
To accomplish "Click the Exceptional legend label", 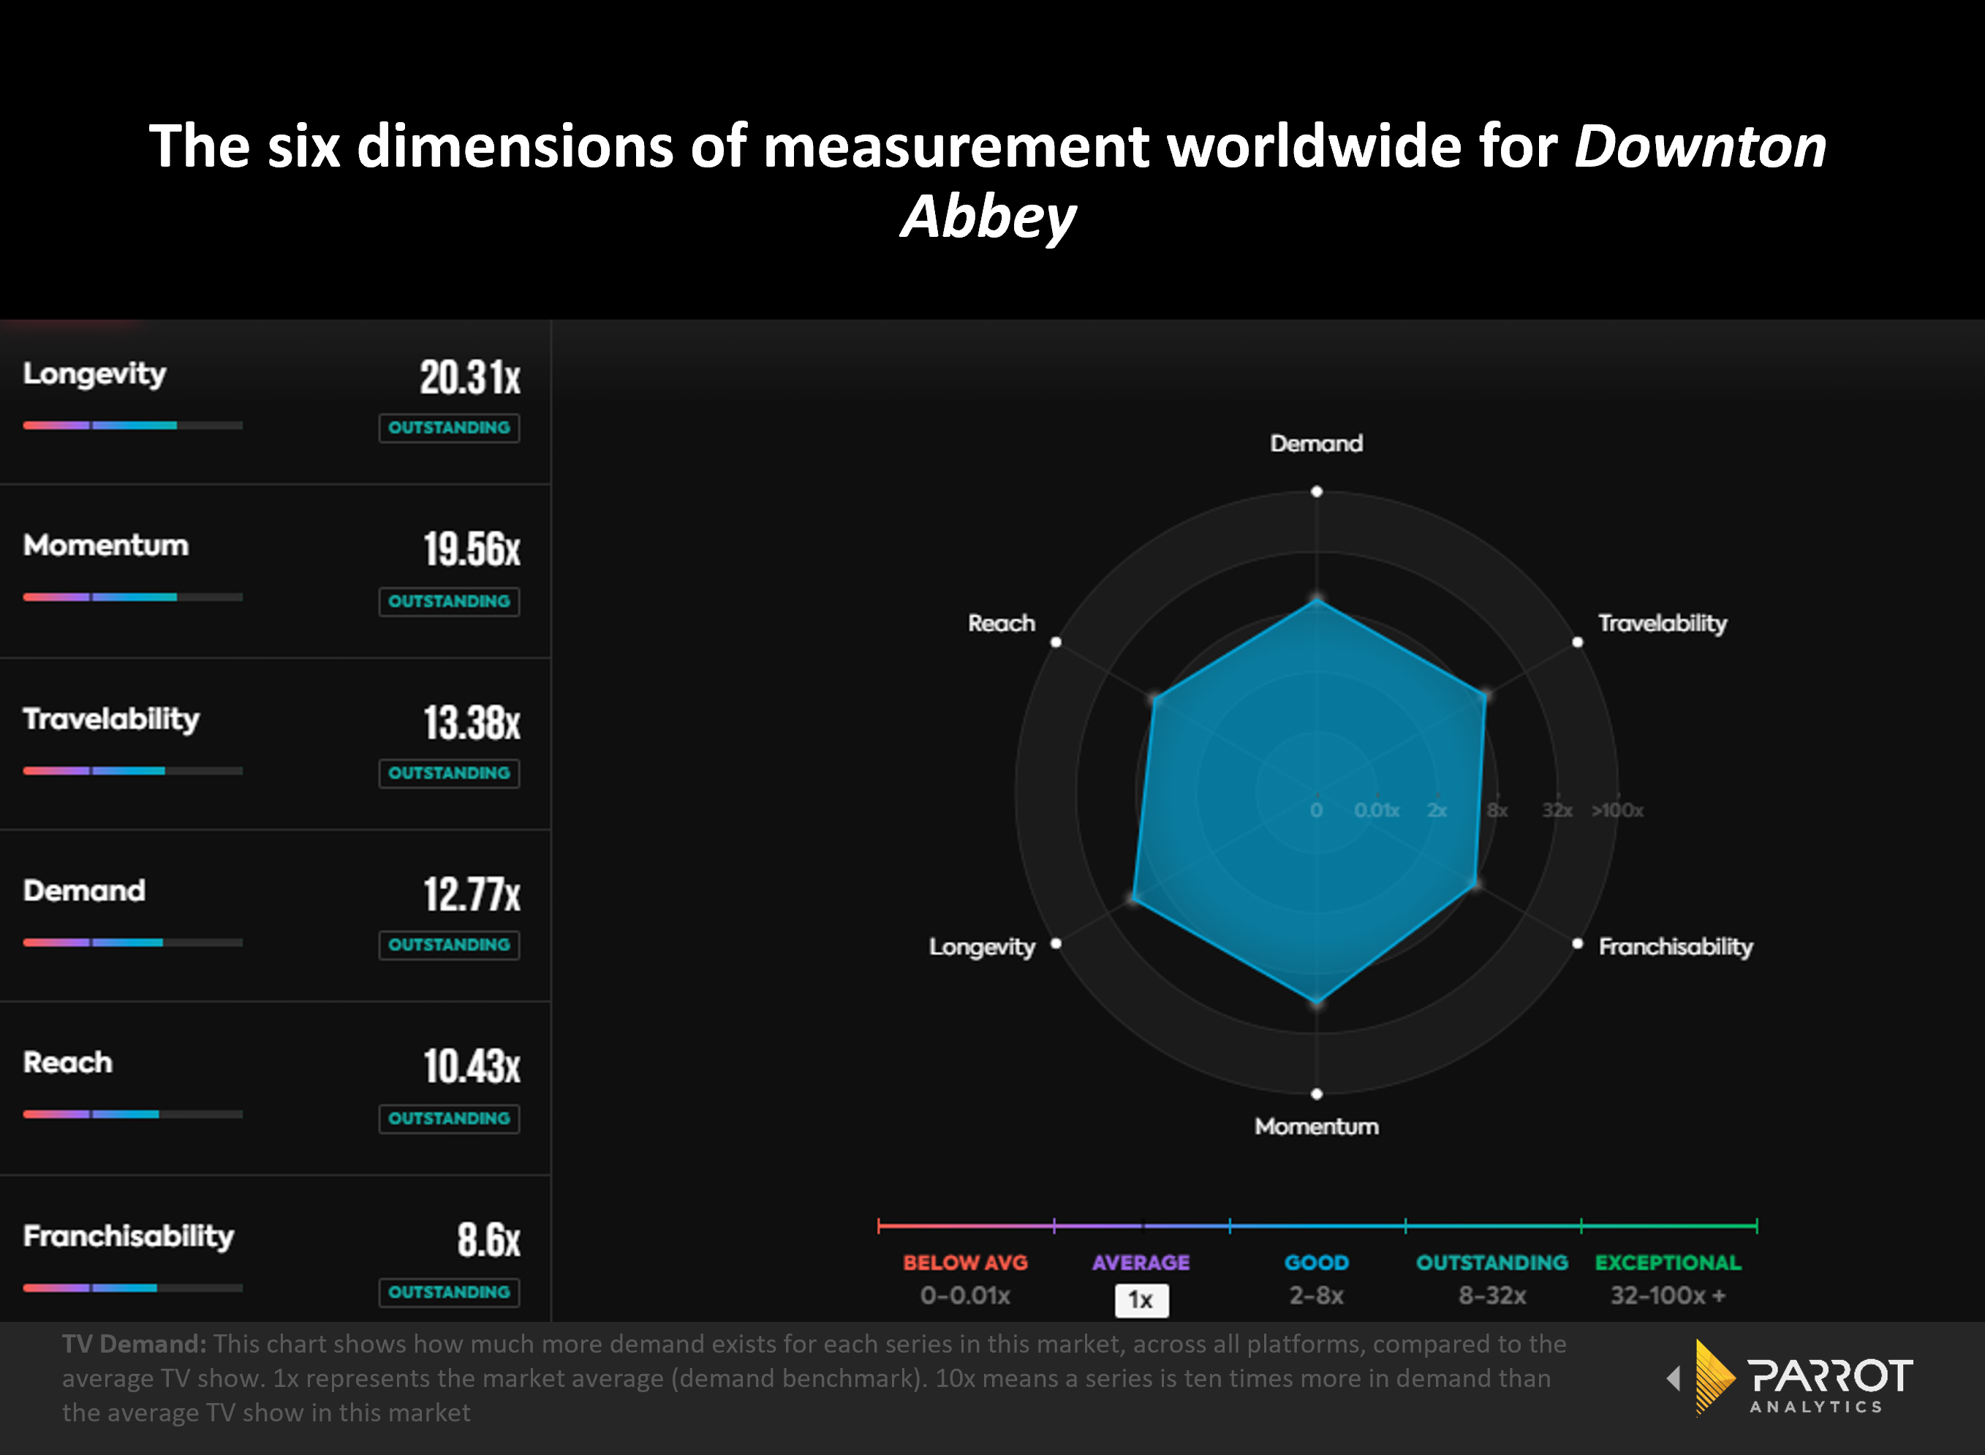I will (x=1668, y=1262).
